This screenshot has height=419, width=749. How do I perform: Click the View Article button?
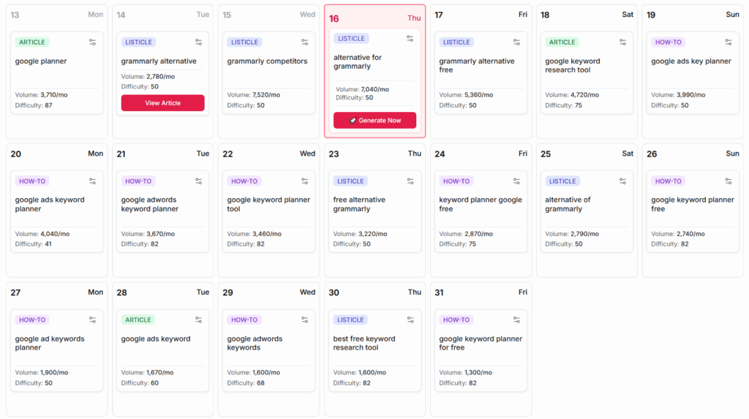(x=162, y=103)
